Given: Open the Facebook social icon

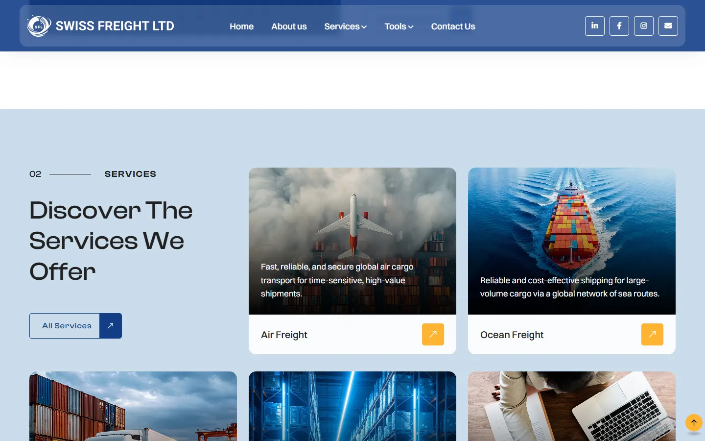Looking at the screenshot, I should (x=619, y=26).
